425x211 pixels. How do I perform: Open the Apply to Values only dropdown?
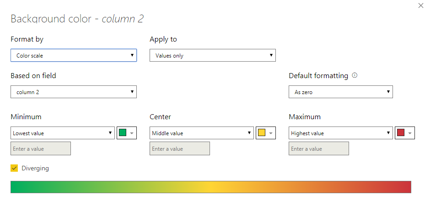212,55
